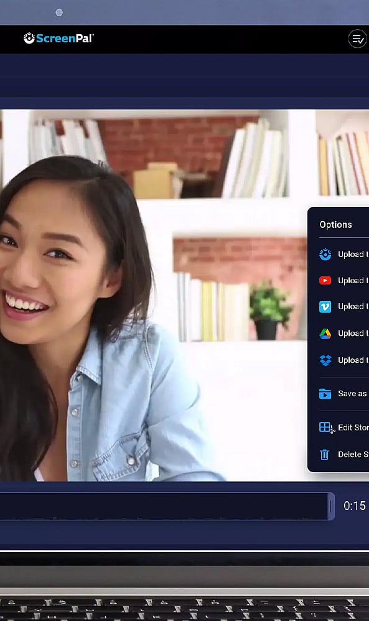This screenshot has width=369, height=621.
Task: Click the YouTube upload icon
Action: (325, 281)
